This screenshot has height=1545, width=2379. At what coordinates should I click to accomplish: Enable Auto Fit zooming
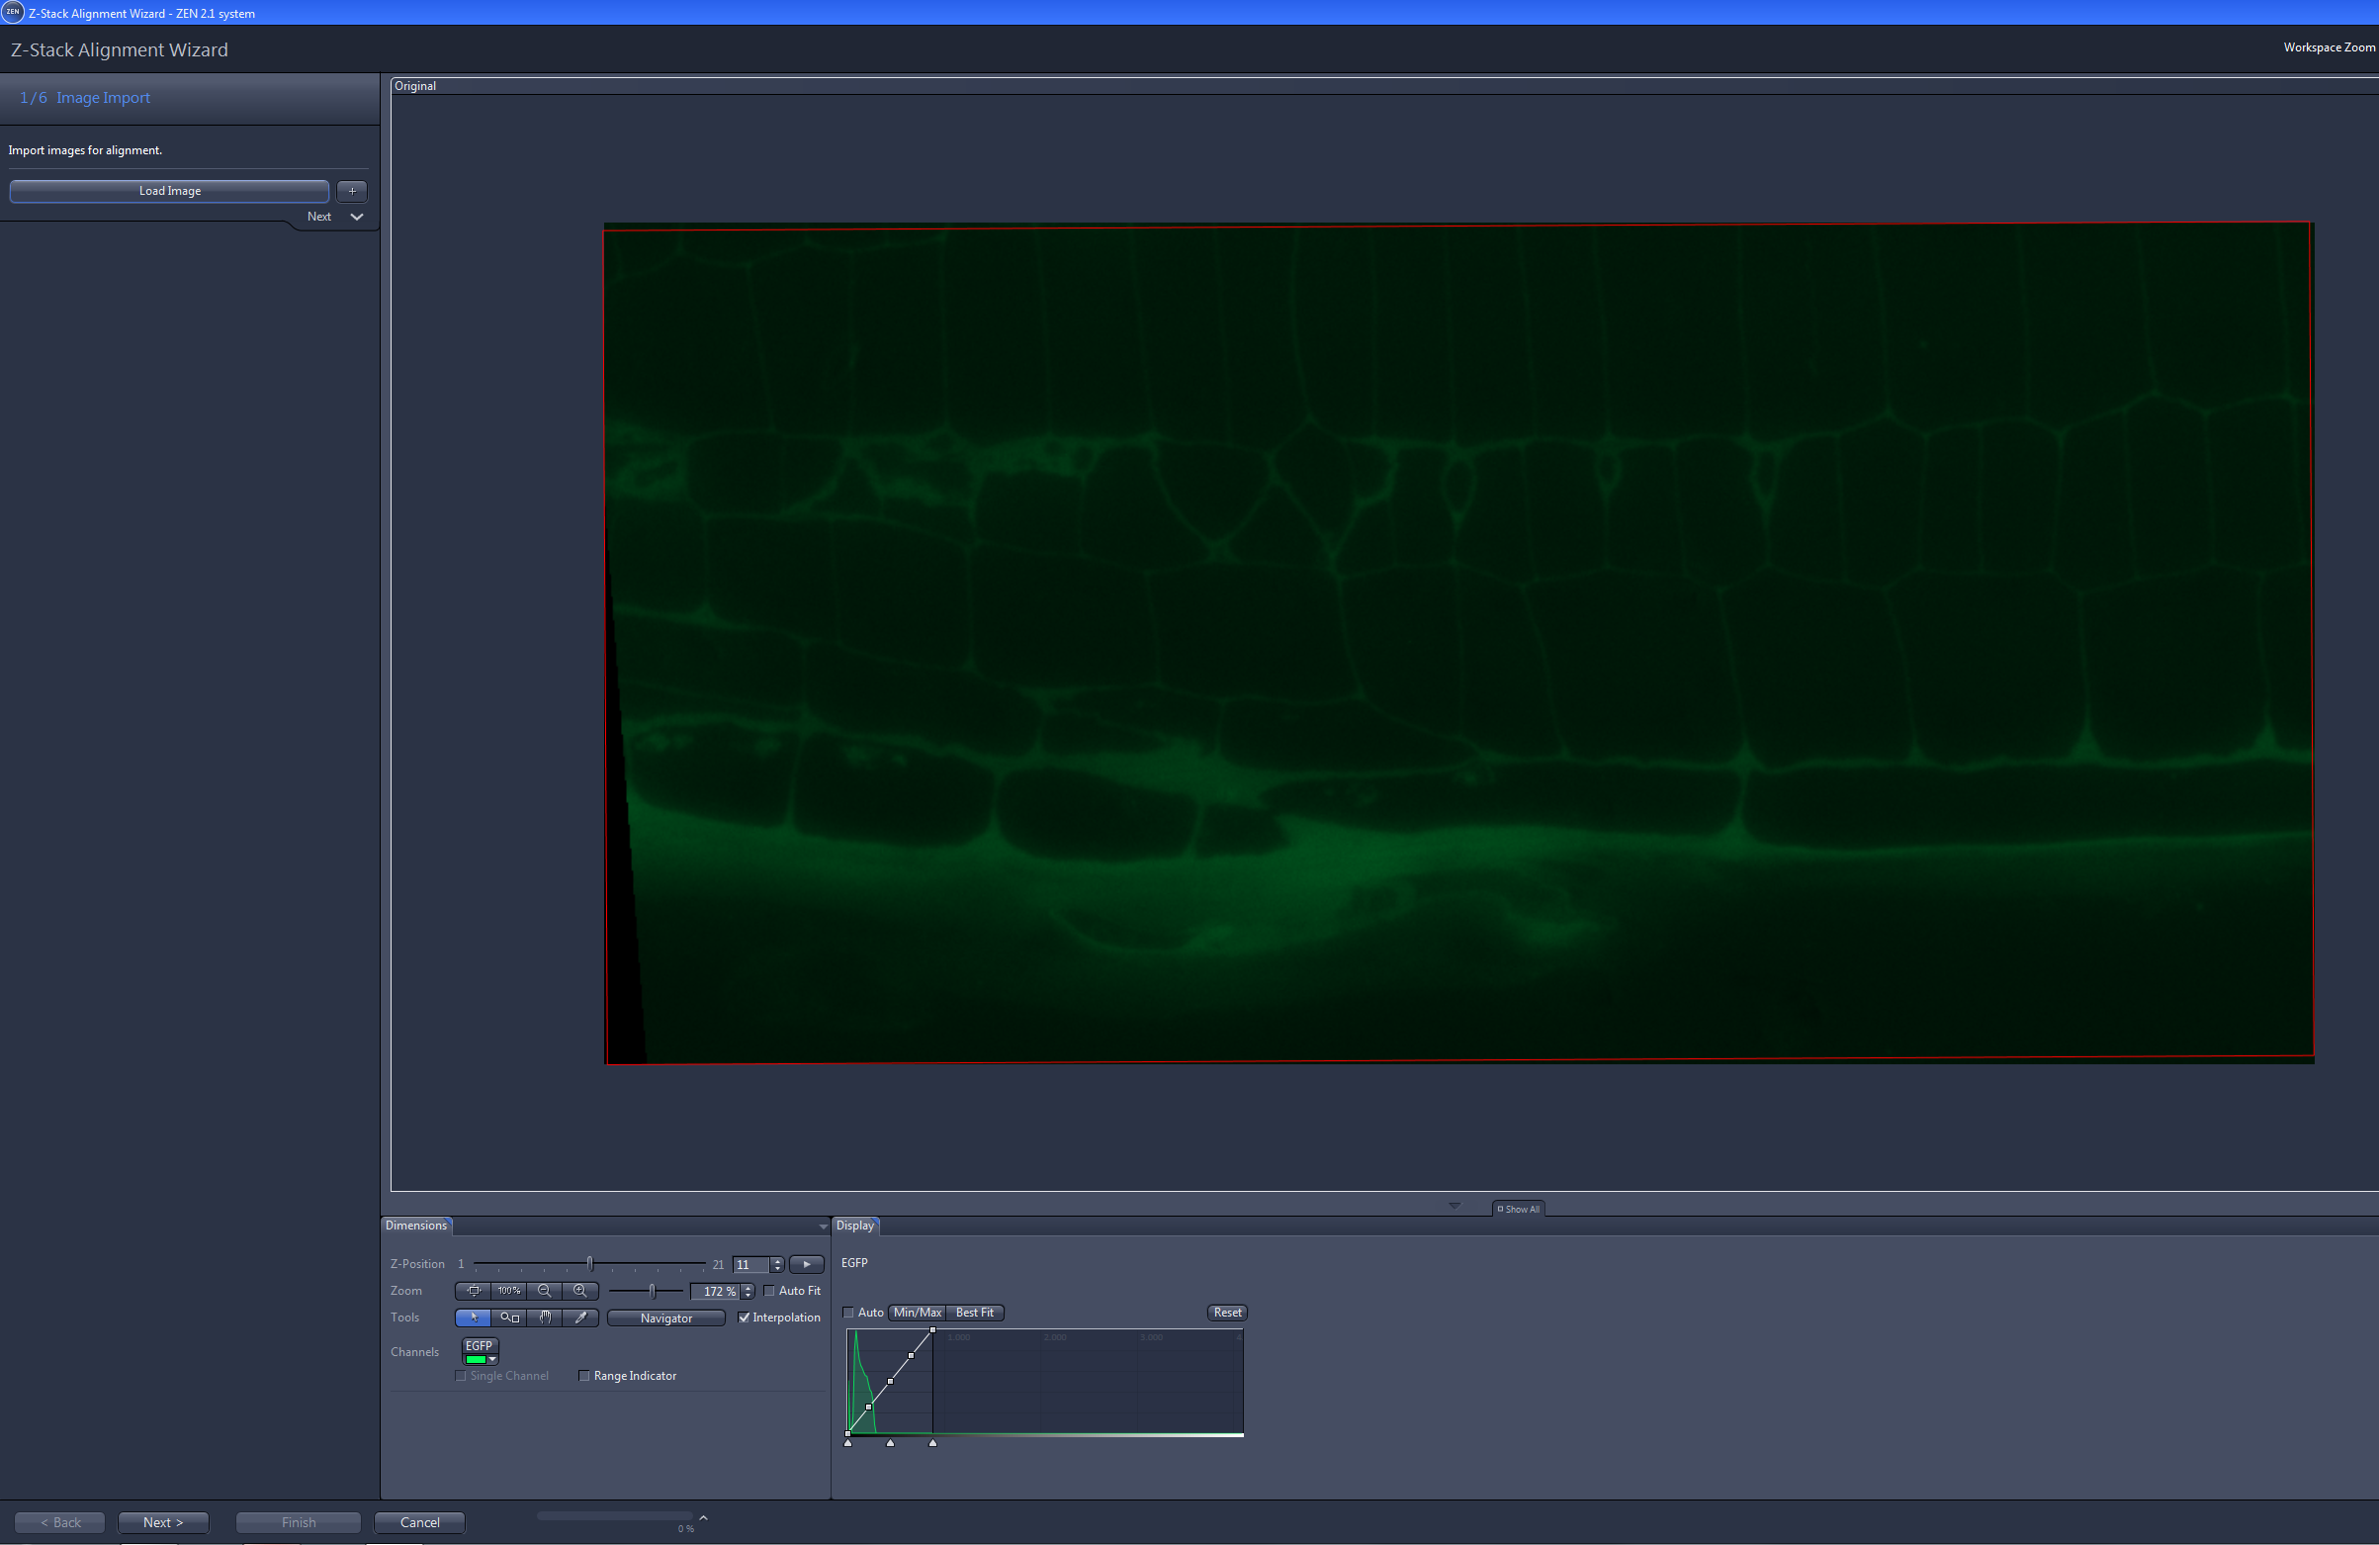pyautogui.click(x=768, y=1291)
